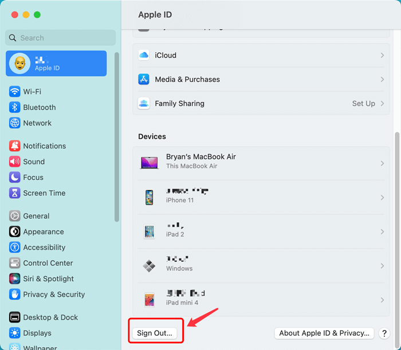The width and height of the screenshot is (401, 350).
Task: Select Wi-Fi label in the sidebar
Action: tap(32, 92)
